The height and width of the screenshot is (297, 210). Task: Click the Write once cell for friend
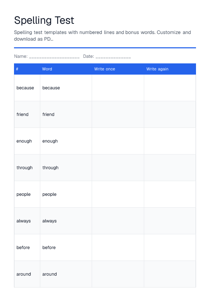(x=118, y=115)
